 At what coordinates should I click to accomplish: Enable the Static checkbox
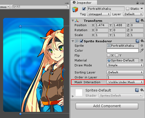[128, 9]
